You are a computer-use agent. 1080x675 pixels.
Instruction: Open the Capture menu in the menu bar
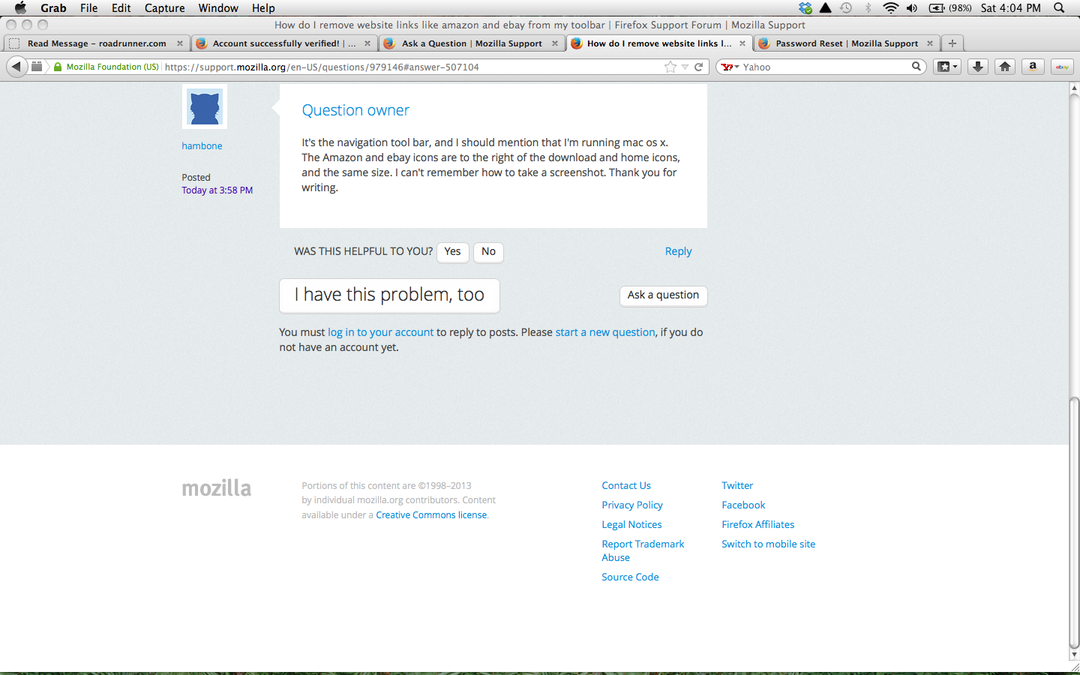coord(164,8)
